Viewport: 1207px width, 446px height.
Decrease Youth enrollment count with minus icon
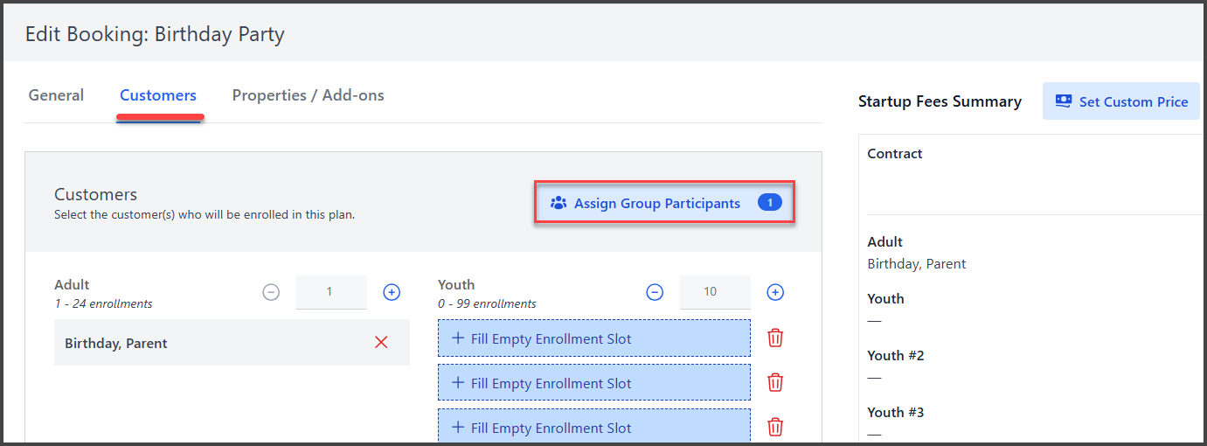pos(655,292)
